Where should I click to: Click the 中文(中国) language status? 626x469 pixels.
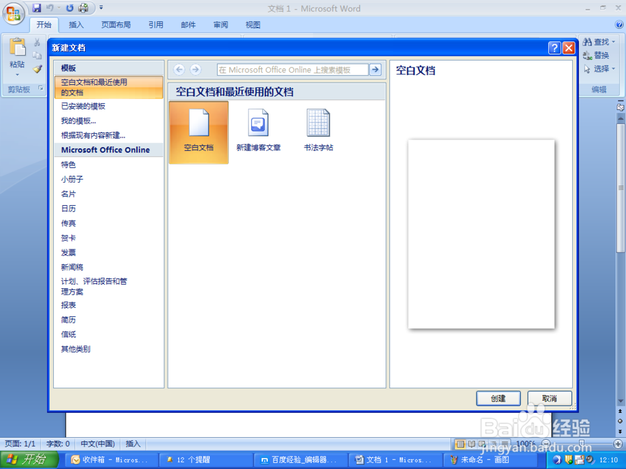(98, 444)
